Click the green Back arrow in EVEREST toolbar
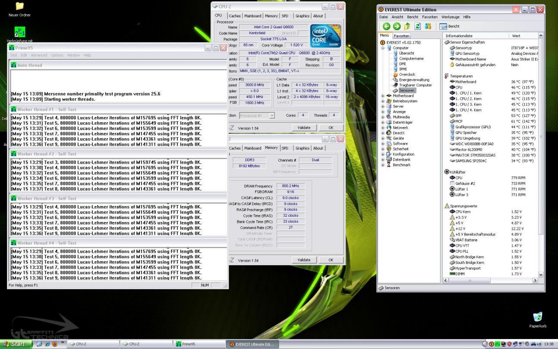Viewport: 558px width, 349px height. pos(386,26)
